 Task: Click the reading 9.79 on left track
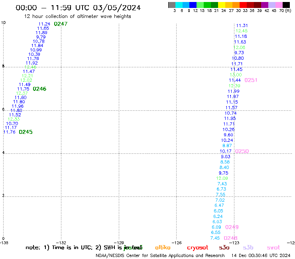[x=41, y=37]
